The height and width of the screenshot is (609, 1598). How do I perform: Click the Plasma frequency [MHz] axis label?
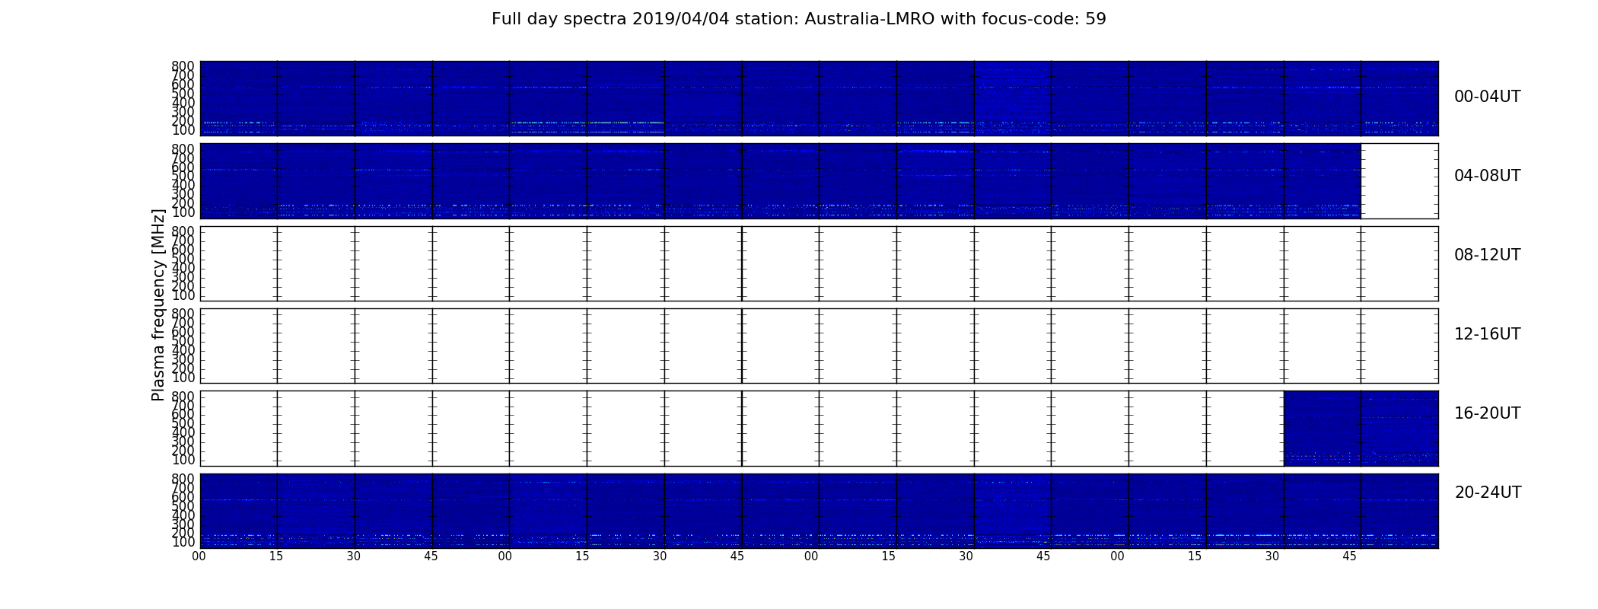click(x=158, y=304)
